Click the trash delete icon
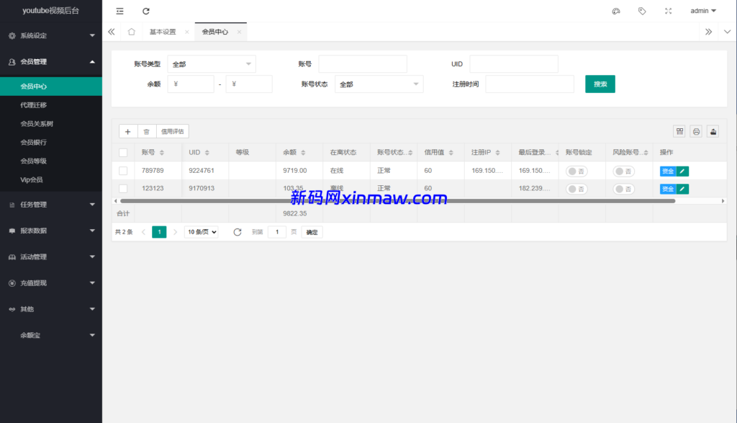This screenshot has height=423, width=737. pos(147,131)
